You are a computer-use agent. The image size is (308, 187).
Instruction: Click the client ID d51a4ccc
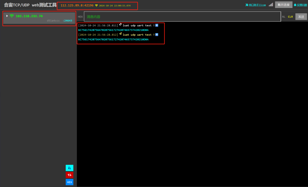53,21
